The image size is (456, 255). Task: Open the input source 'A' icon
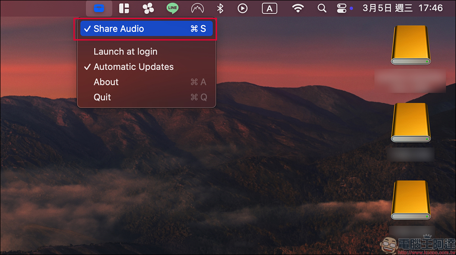point(269,8)
